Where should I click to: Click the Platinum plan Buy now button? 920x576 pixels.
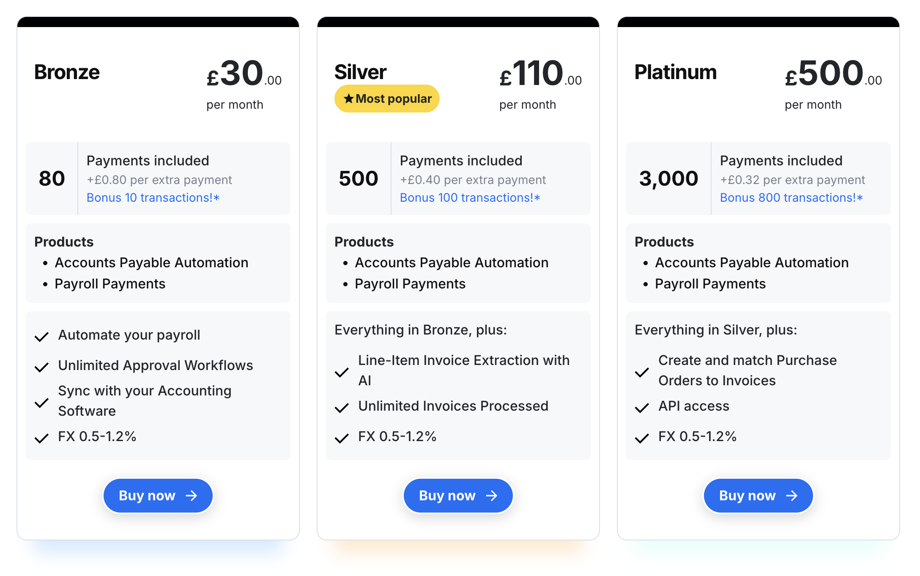758,496
